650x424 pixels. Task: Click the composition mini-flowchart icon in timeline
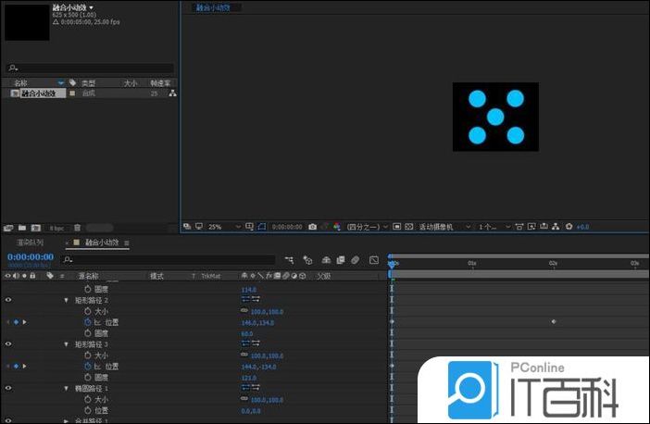pos(290,260)
